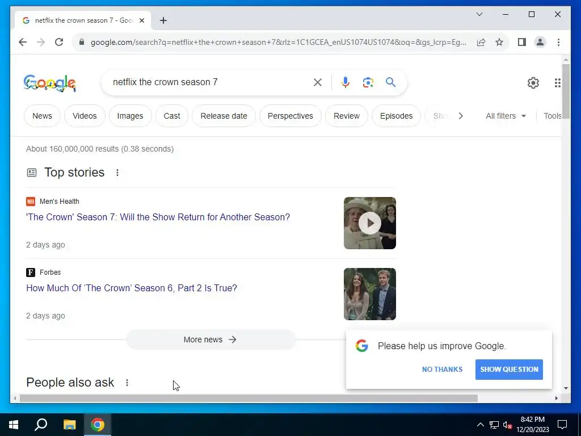Open the notification center icon
Screen dimensions: 581x436
[x=562, y=425]
